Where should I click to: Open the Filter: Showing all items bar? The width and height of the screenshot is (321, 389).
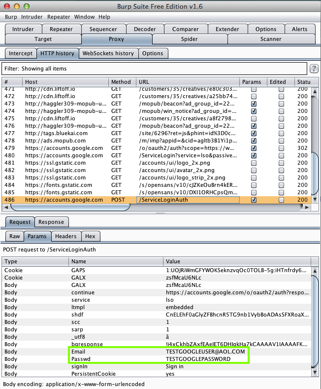coord(153,69)
